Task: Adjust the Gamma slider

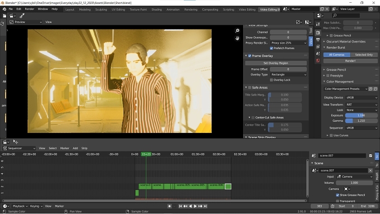Action: point(362,121)
